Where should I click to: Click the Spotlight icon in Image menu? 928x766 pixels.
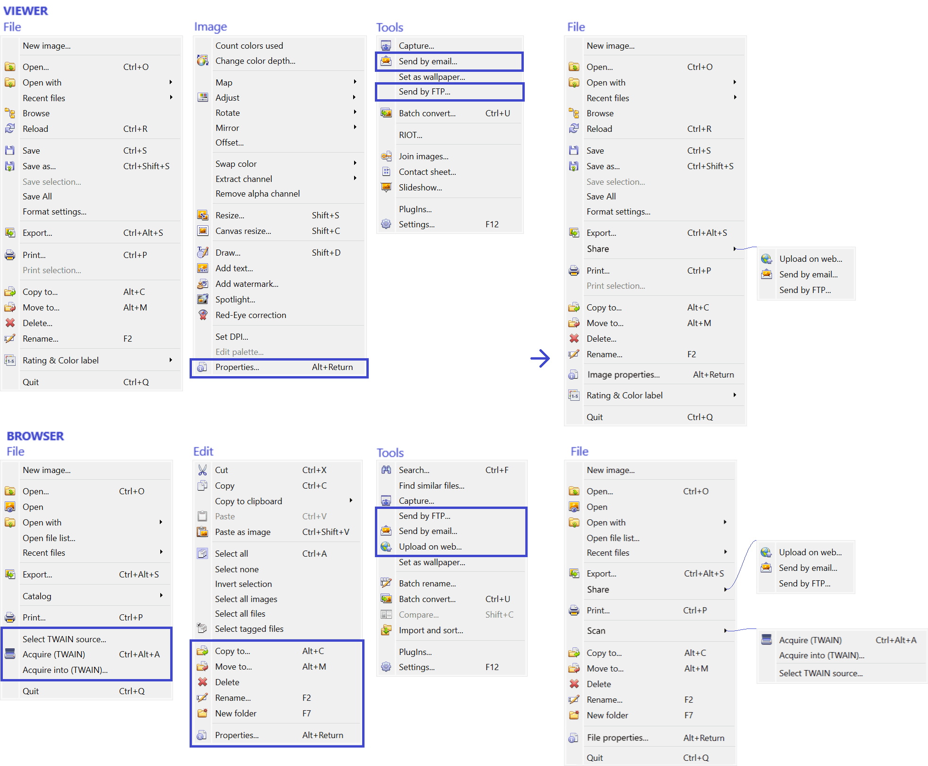[202, 300]
